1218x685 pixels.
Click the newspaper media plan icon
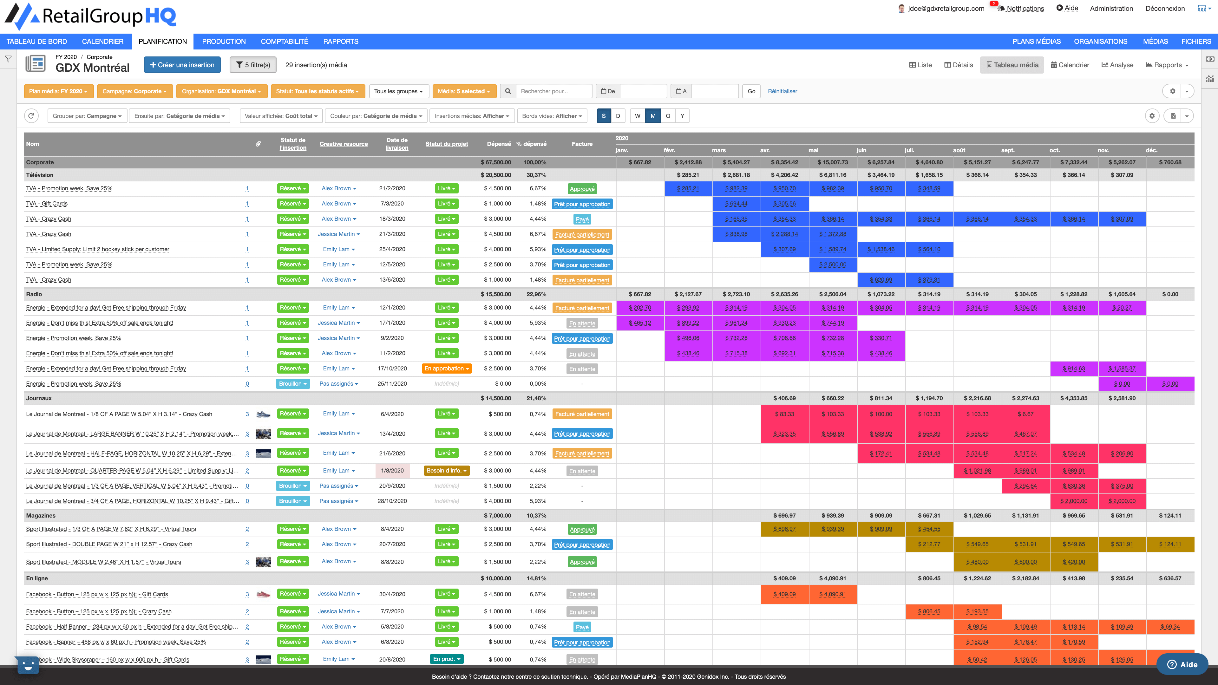pos(36,63)
